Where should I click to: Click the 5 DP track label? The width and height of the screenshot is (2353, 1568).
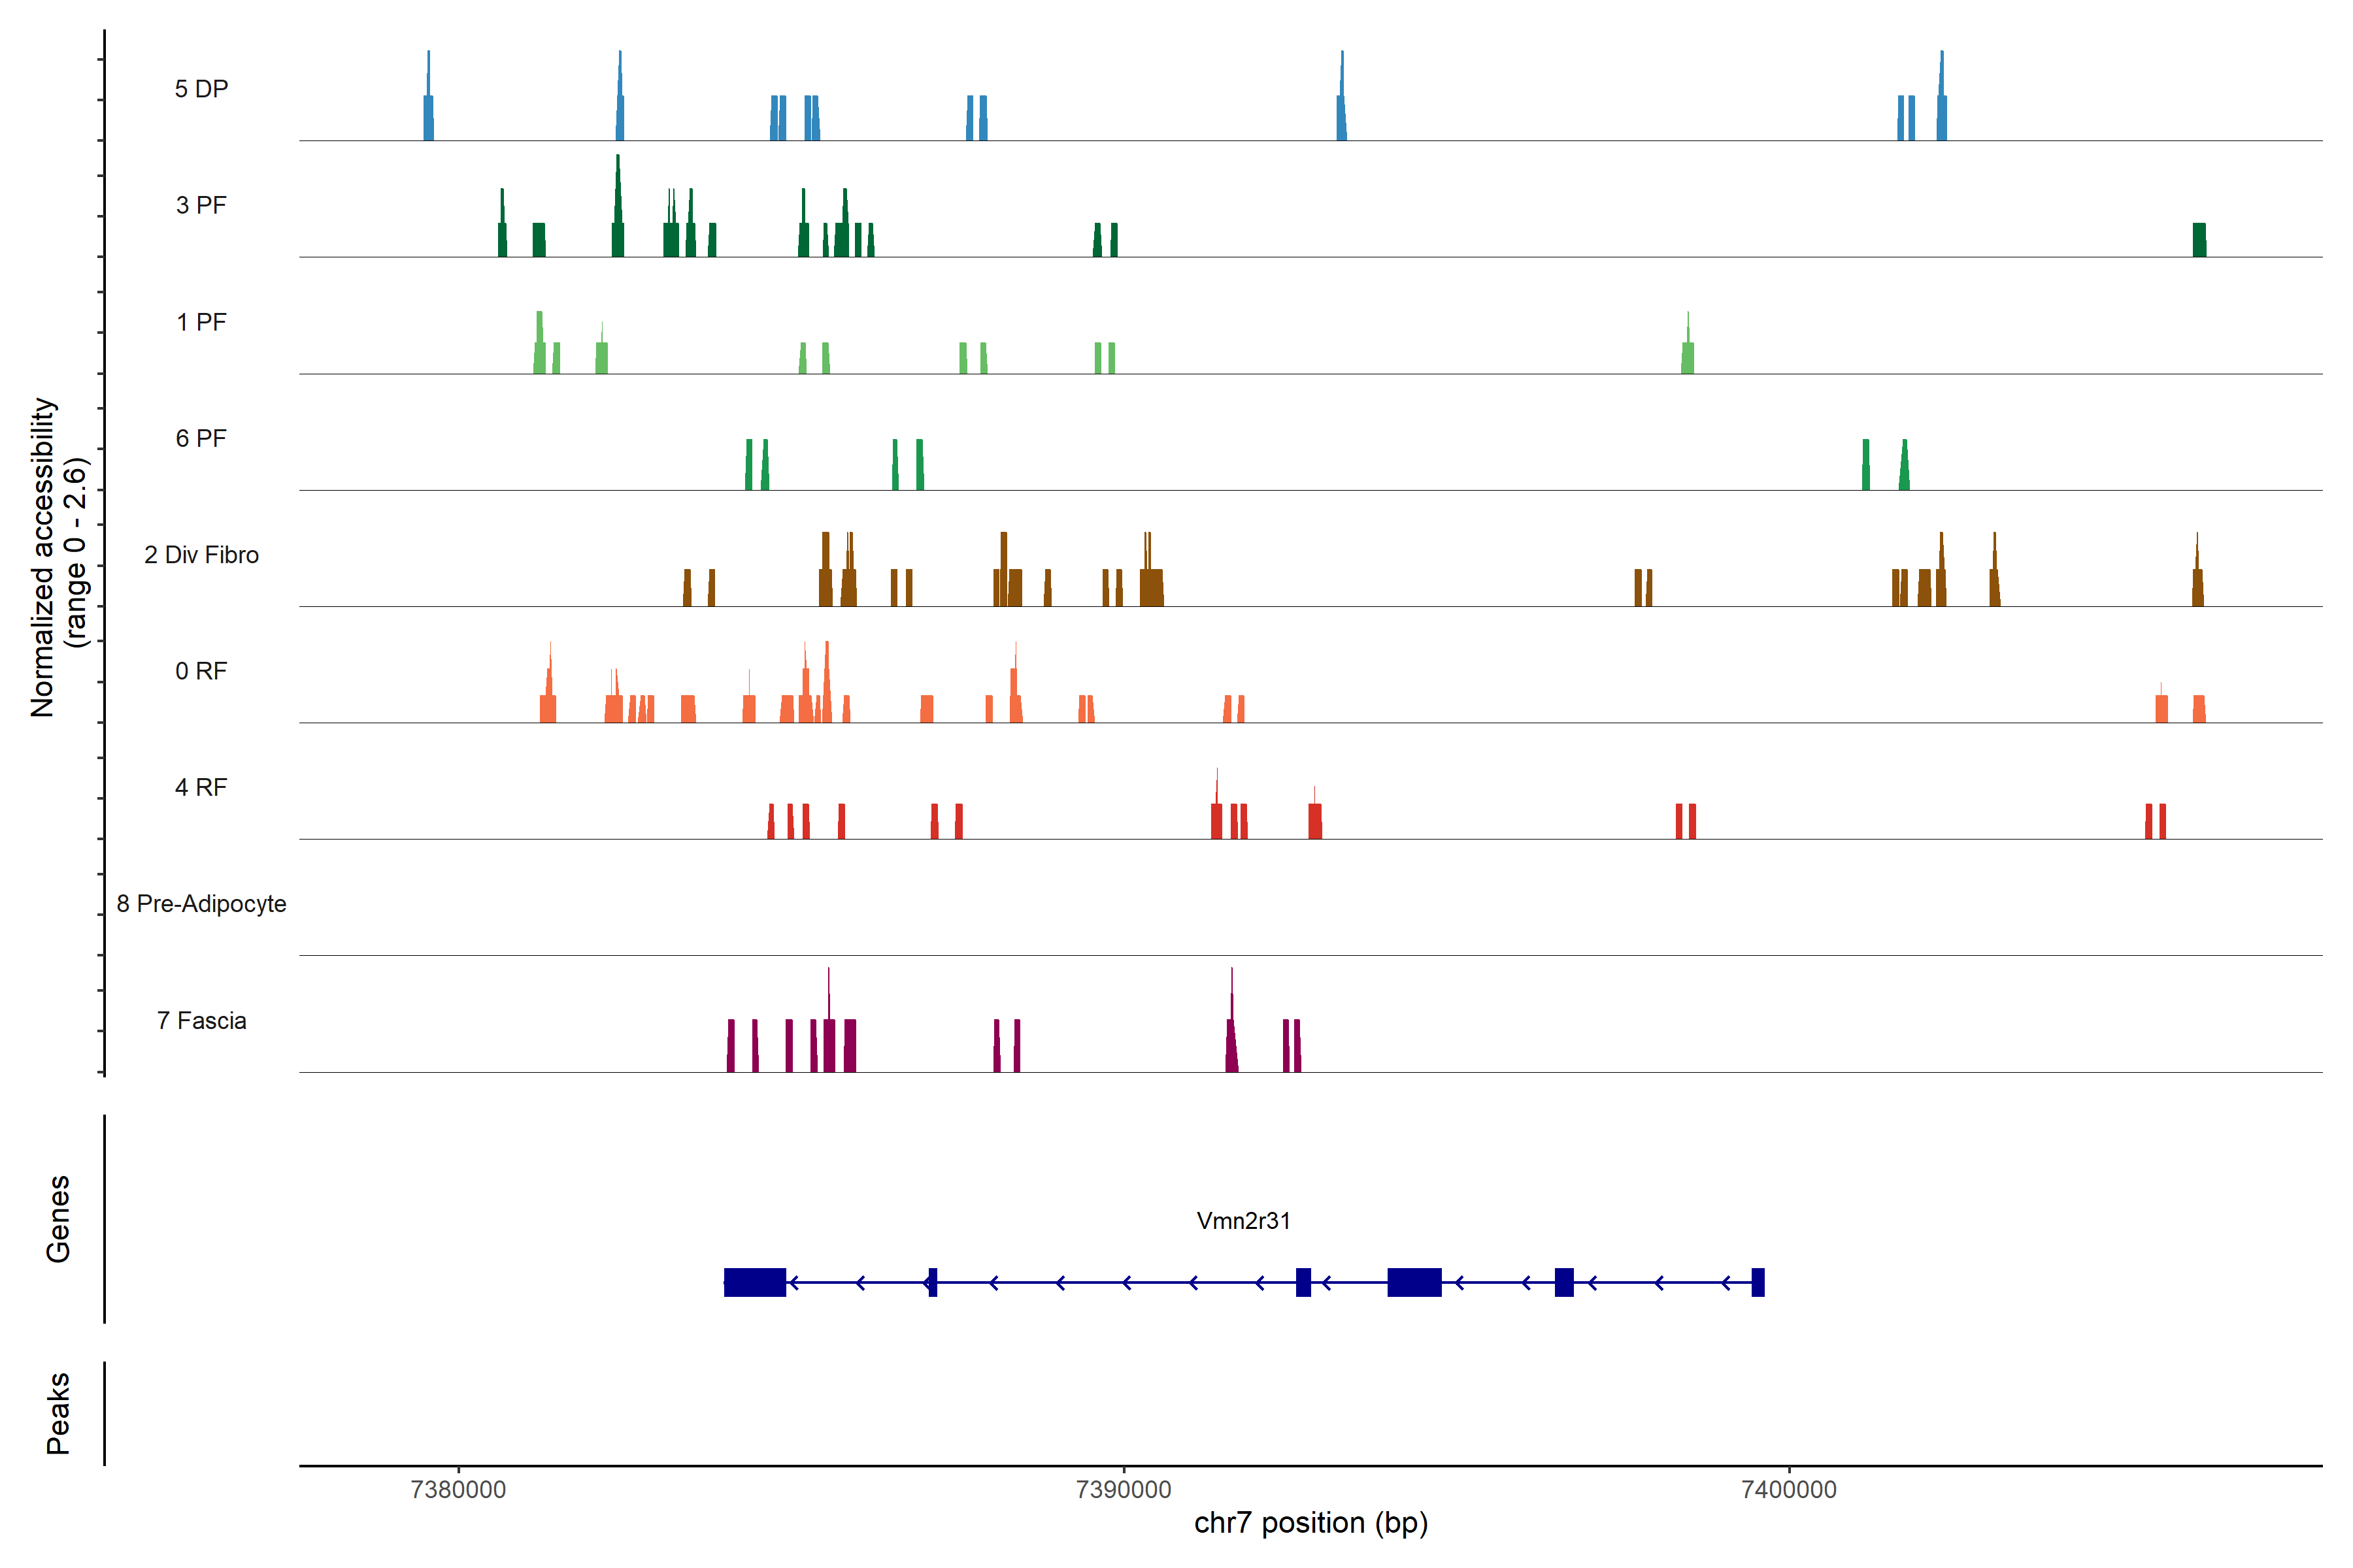coord(201,89)
